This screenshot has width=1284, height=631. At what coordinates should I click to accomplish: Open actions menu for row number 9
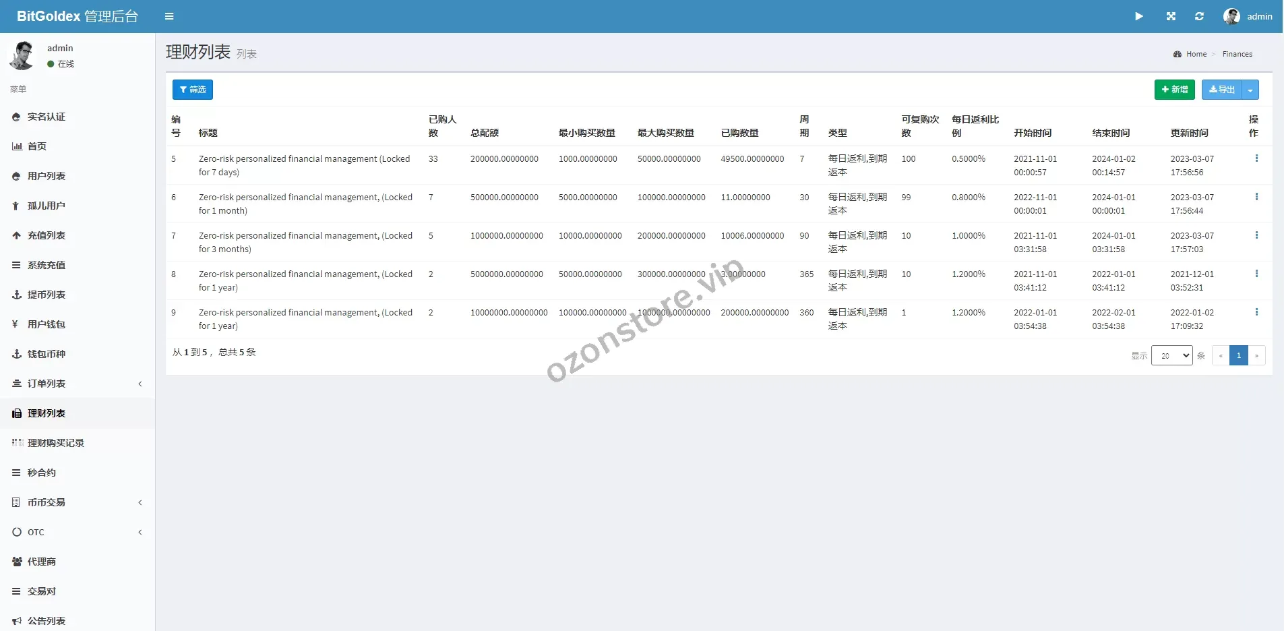tap(1256, 312)
